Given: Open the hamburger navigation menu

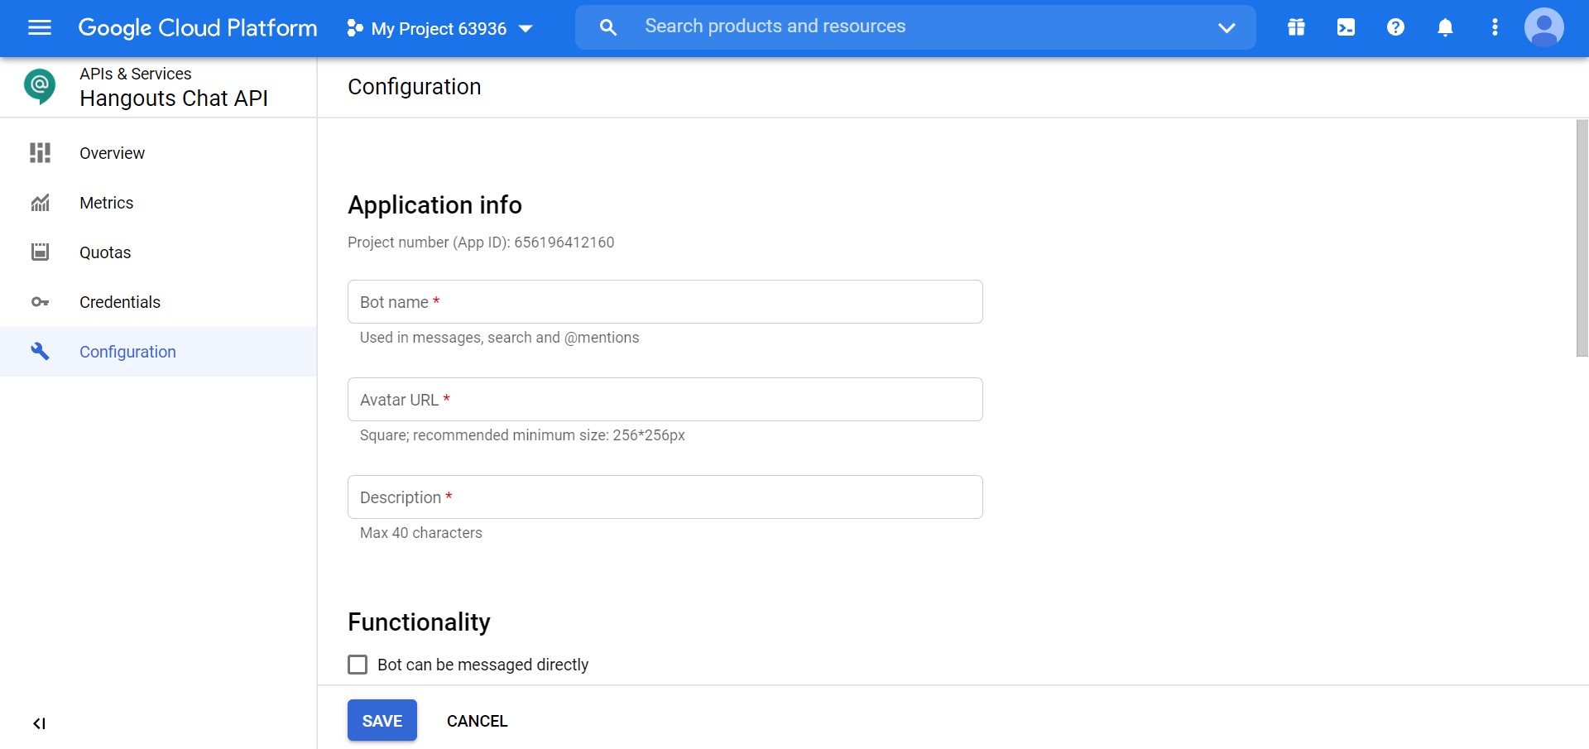Looking at the screenshot, I should coord(40,28).
